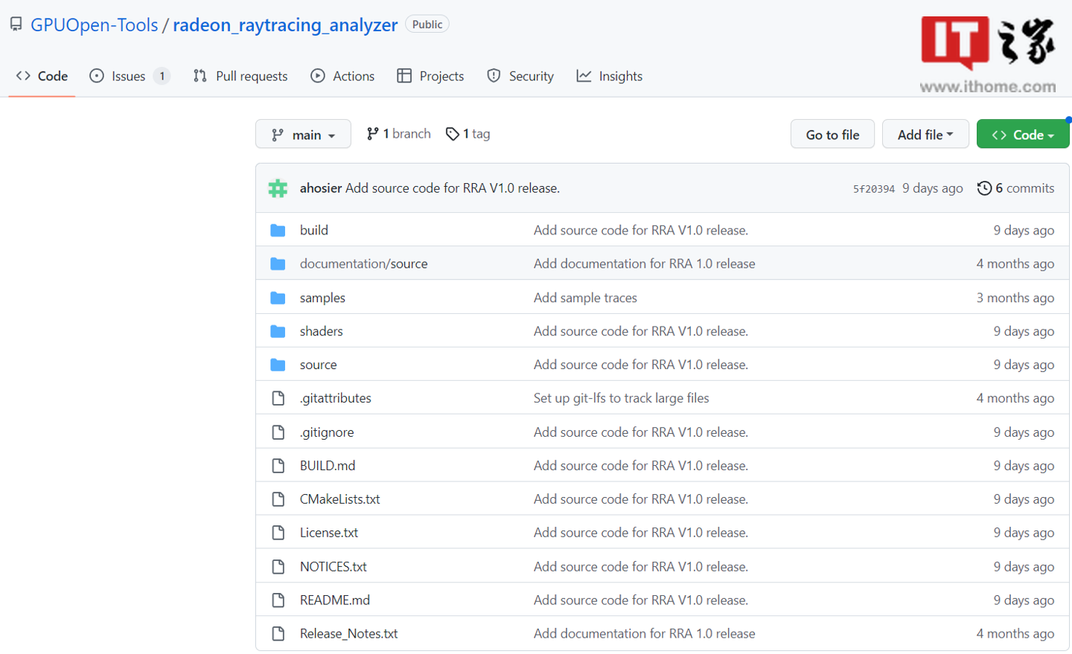Open the green Code dropdown button
Image resolution: width=1072 pixels, height=654 pixels.
point(1023,135)
